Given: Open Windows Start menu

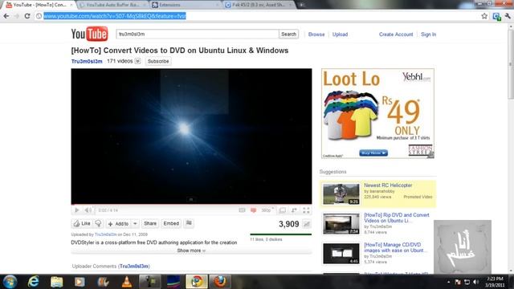Looking at the screenshot, I should point(10,282).
